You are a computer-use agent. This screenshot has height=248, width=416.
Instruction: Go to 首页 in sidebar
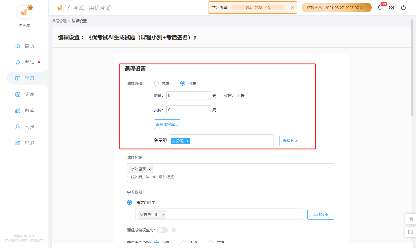point(30,46)
